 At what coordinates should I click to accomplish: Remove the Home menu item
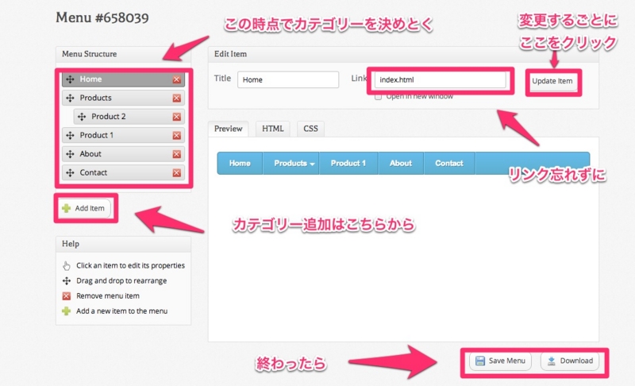click(176, 79)
